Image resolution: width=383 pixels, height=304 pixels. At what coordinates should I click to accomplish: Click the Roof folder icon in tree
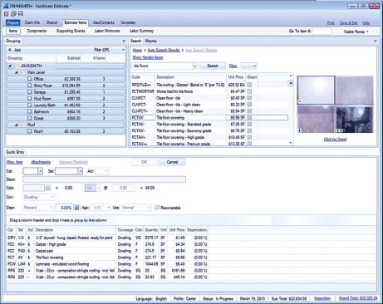(x=23, y=125)
